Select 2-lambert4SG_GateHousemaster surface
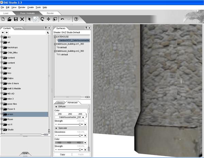 (74, 40)
